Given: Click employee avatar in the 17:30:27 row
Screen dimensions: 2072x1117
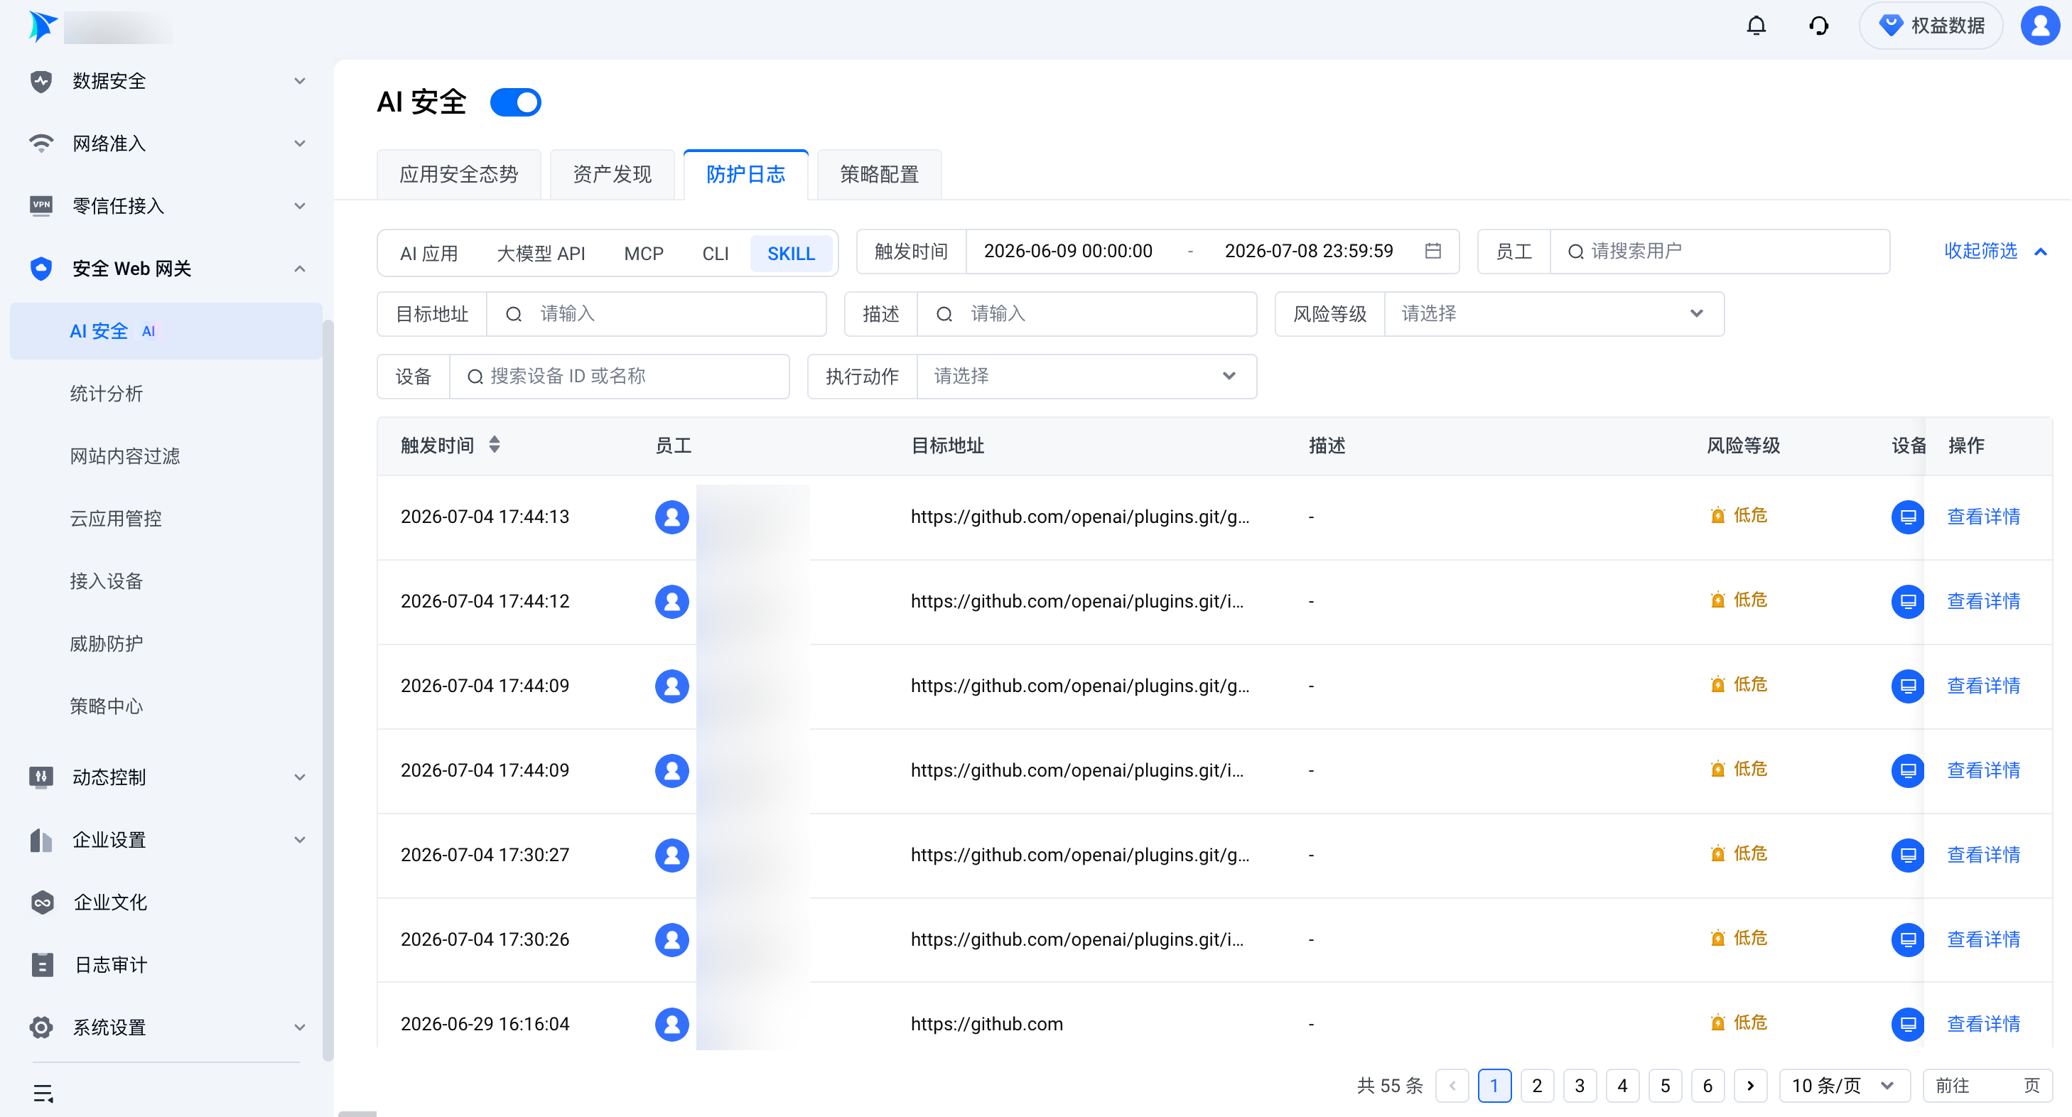Looking at the screenshot, I should coord(671,855).
